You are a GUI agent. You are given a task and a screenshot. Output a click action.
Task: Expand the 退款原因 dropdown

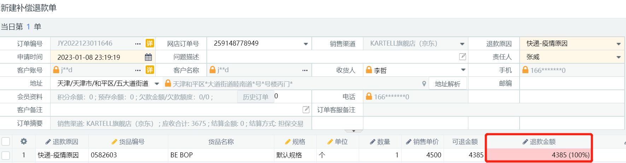pos(619,44)
